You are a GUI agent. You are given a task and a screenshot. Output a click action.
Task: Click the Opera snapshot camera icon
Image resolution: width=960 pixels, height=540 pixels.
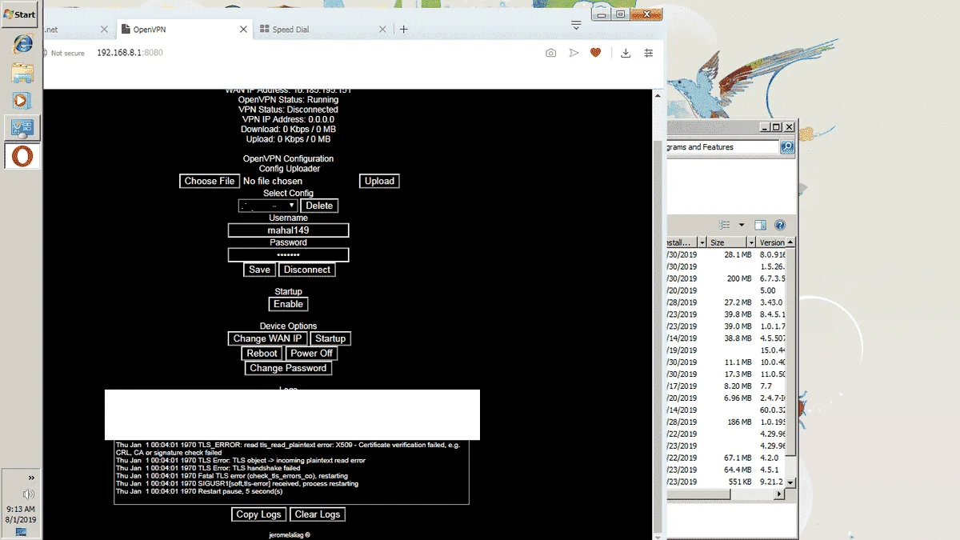point(550,53)
